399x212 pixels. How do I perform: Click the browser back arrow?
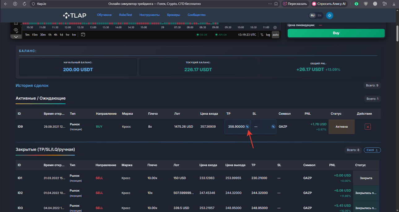[6, 4]
